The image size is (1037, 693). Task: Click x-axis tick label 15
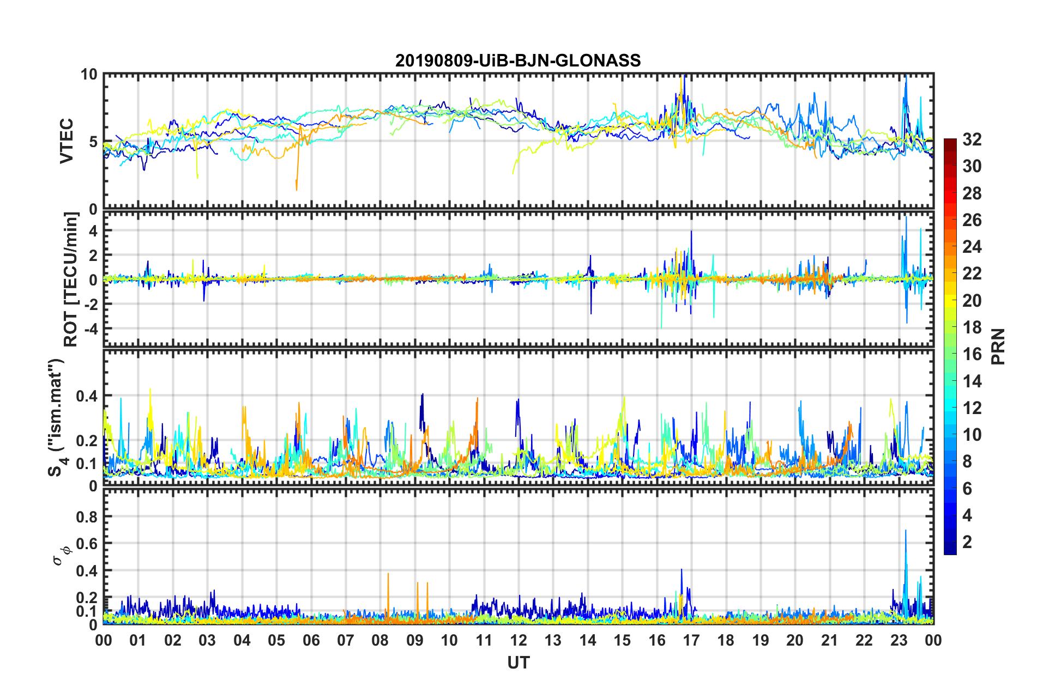[x=622, y=640]
